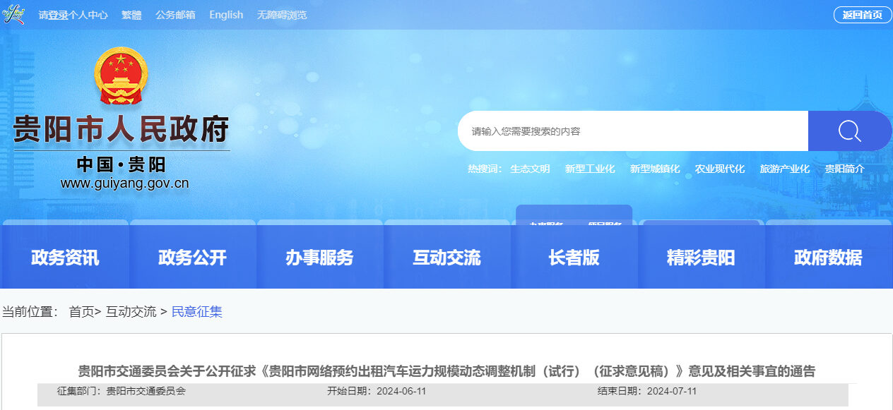Open the 长者版 elderly version
The width and height of the screenshot is (893, 410).
coord(574,258)
